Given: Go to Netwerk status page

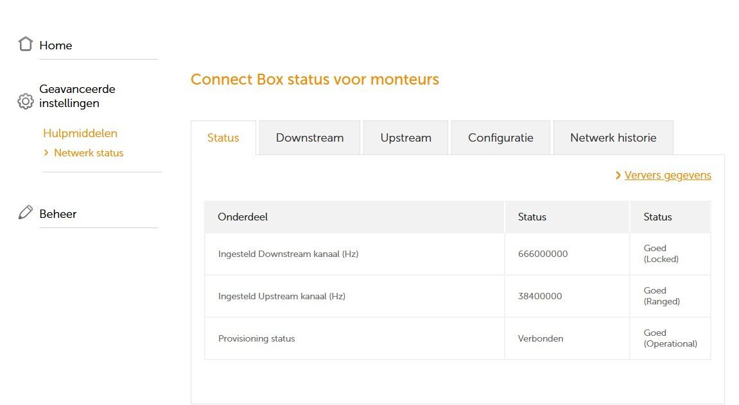Looking at the screenshot, I should (89, 153).
